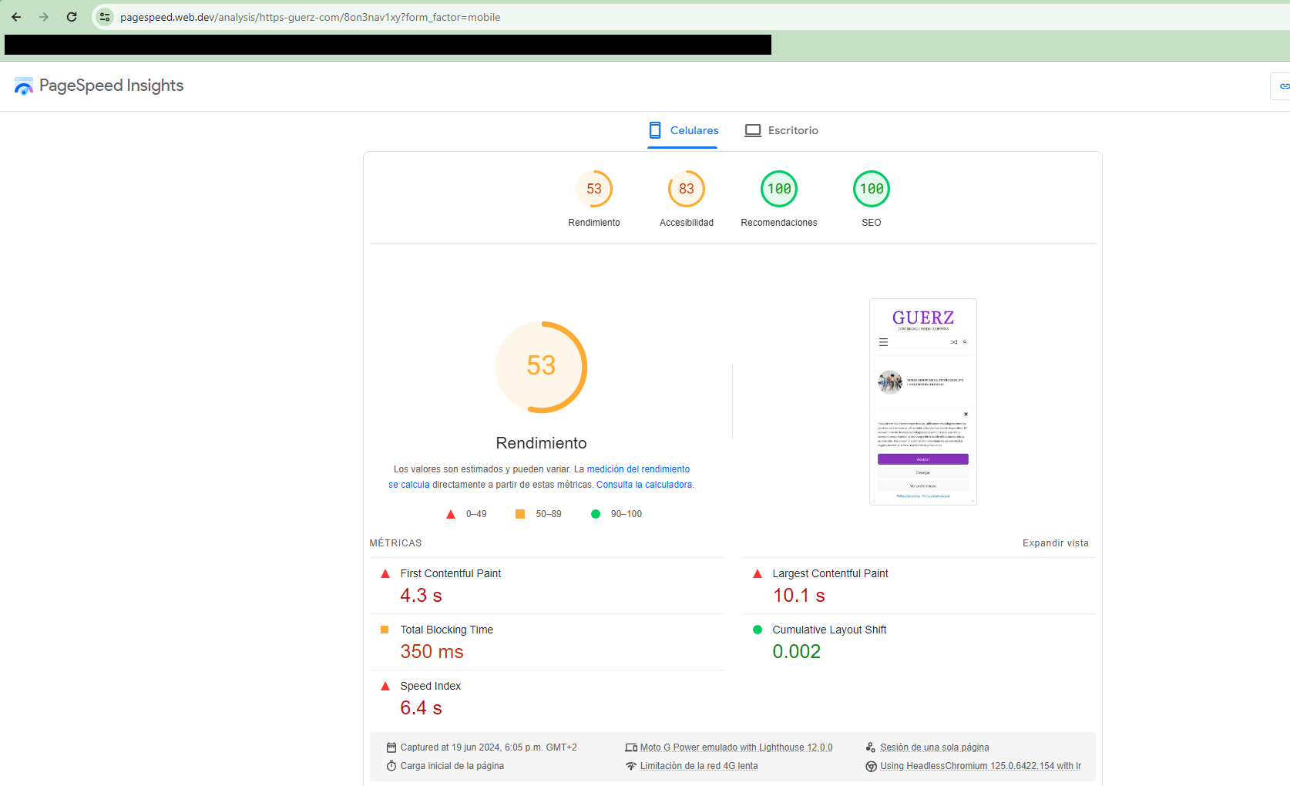Click the laptop icon on the Escritorio tab
The image size is (1290, 786).
click(753, 130)
